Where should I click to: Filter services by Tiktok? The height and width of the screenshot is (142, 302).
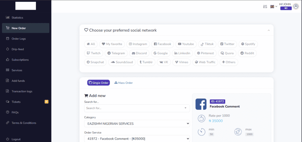[x=207, y=44]
